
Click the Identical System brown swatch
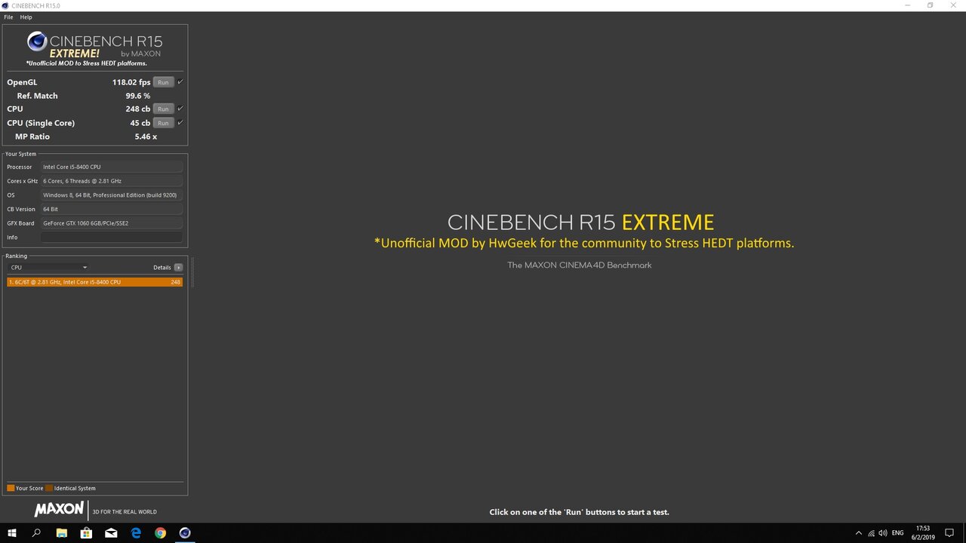[x=49, y=488]
